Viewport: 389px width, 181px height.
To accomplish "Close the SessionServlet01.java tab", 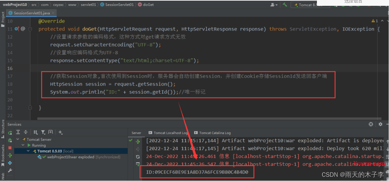I will 54,13.
